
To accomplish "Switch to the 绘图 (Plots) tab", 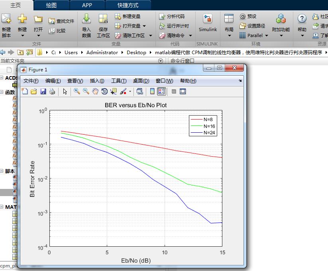I will [x=51, y=5].
